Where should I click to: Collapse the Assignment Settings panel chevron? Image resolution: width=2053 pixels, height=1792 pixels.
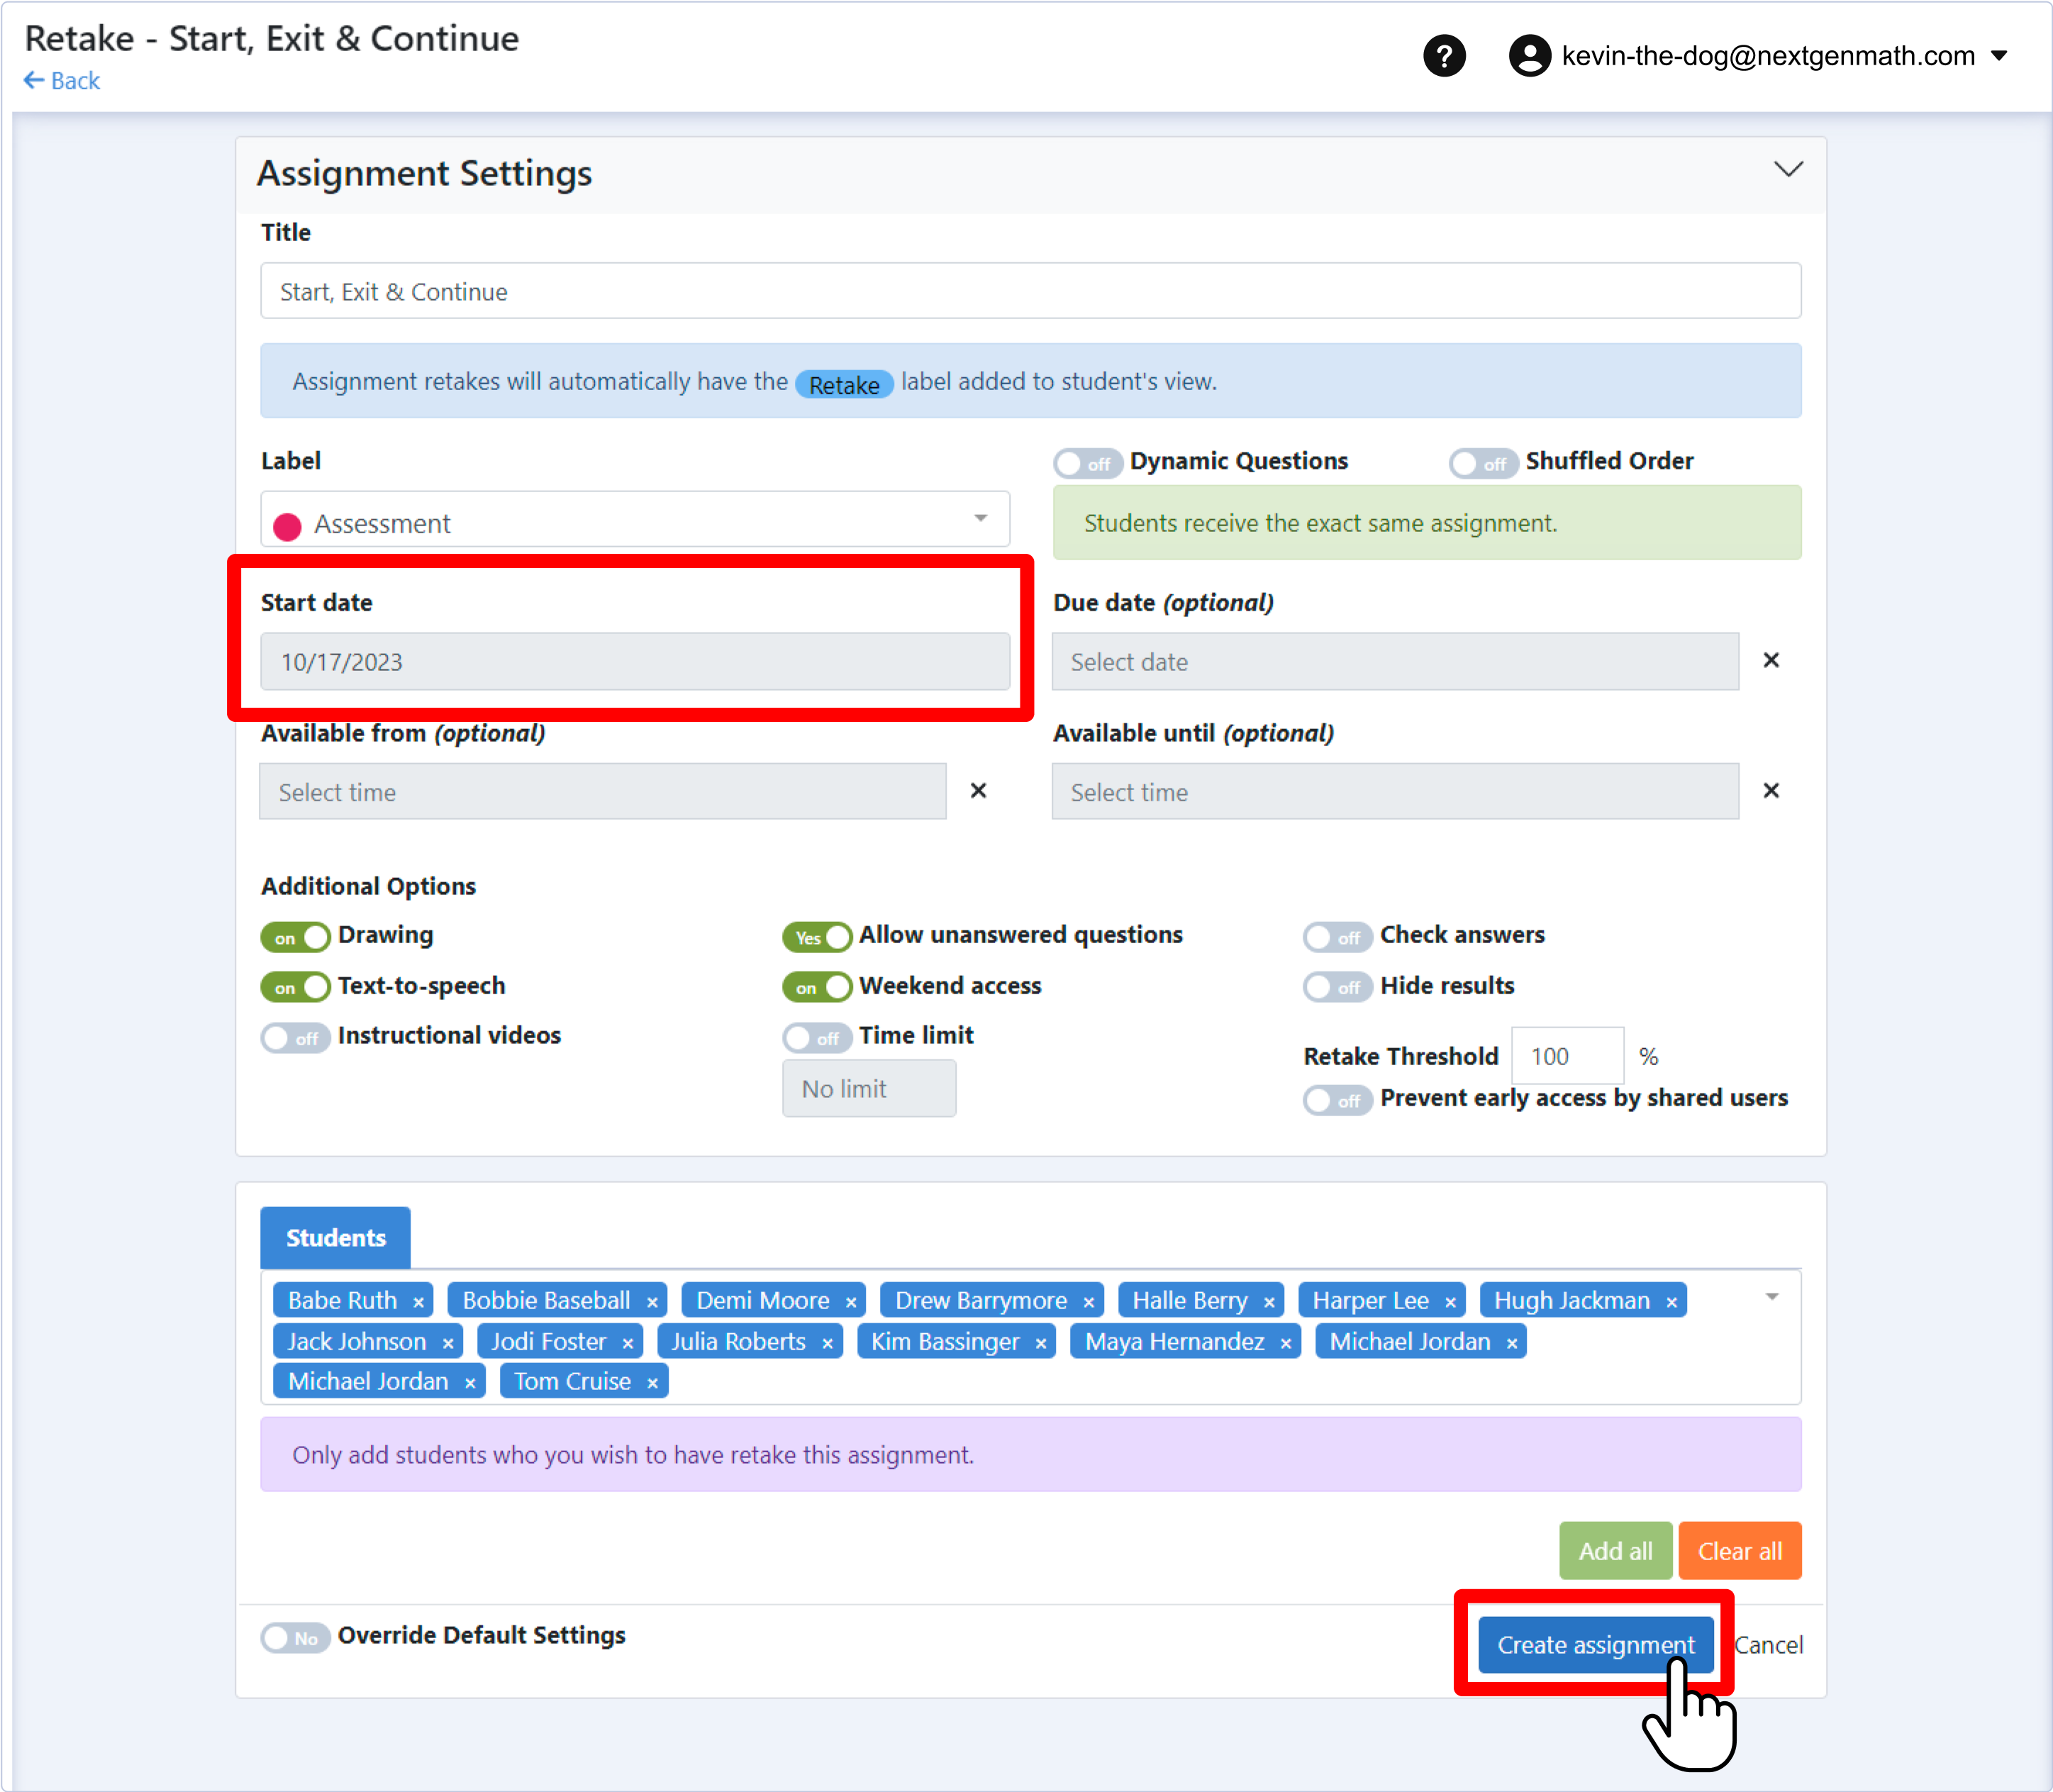click(1788, 169)
